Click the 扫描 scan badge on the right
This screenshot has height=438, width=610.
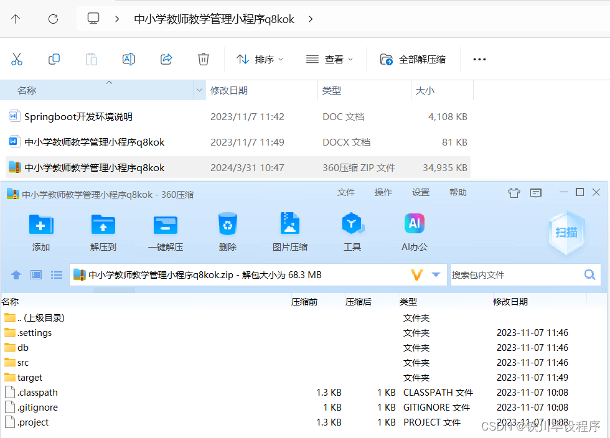(566, 233)
